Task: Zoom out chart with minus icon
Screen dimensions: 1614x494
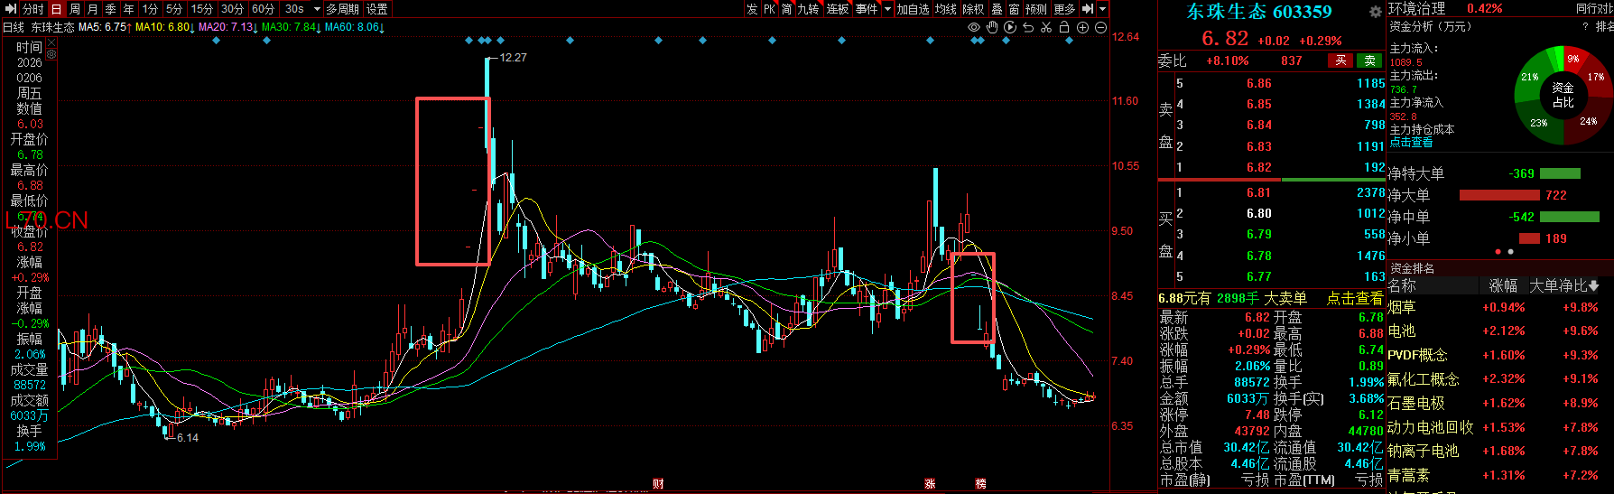Action: point(1100,27)
